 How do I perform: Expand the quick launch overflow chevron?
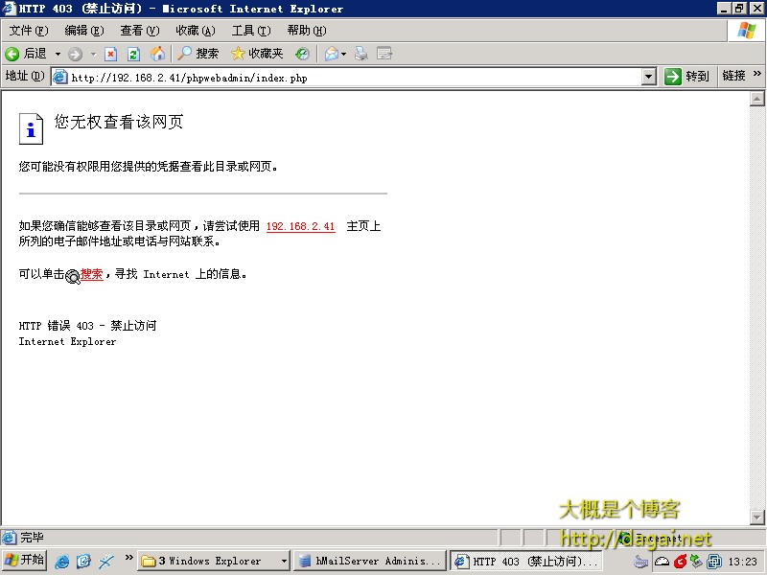point(128,557)
